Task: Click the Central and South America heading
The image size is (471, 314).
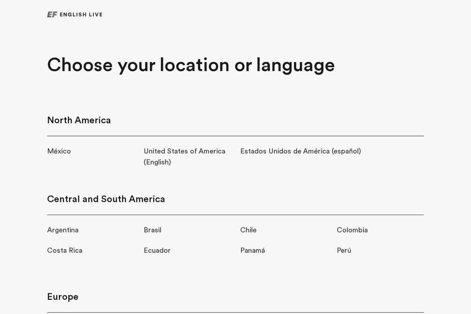Action: click(x=106, y=199)
